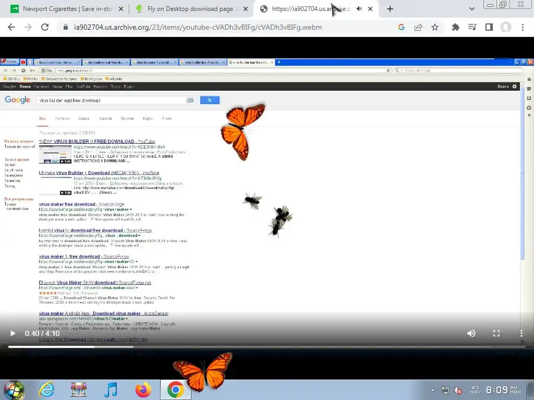Play the video
The height and width of the screenshot is (400, 534).
(x=13, y=333)
